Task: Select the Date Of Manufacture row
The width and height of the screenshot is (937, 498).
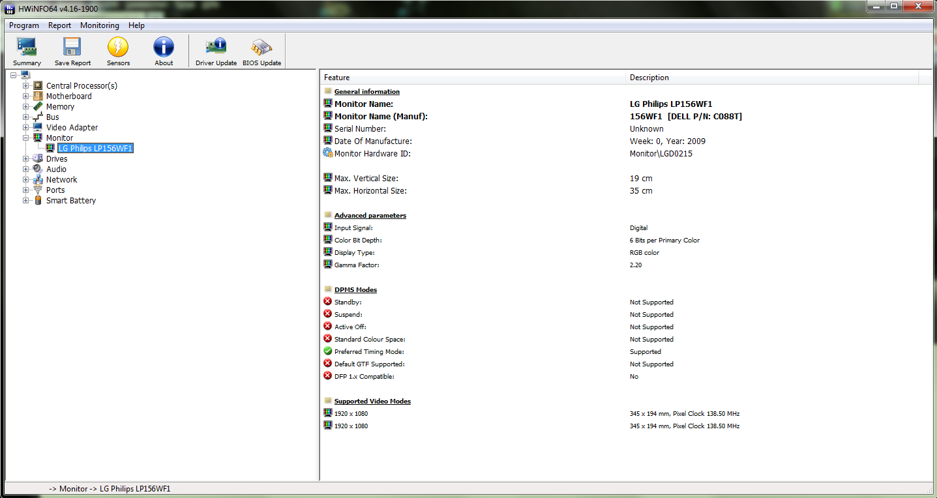Action: (626, 141)
